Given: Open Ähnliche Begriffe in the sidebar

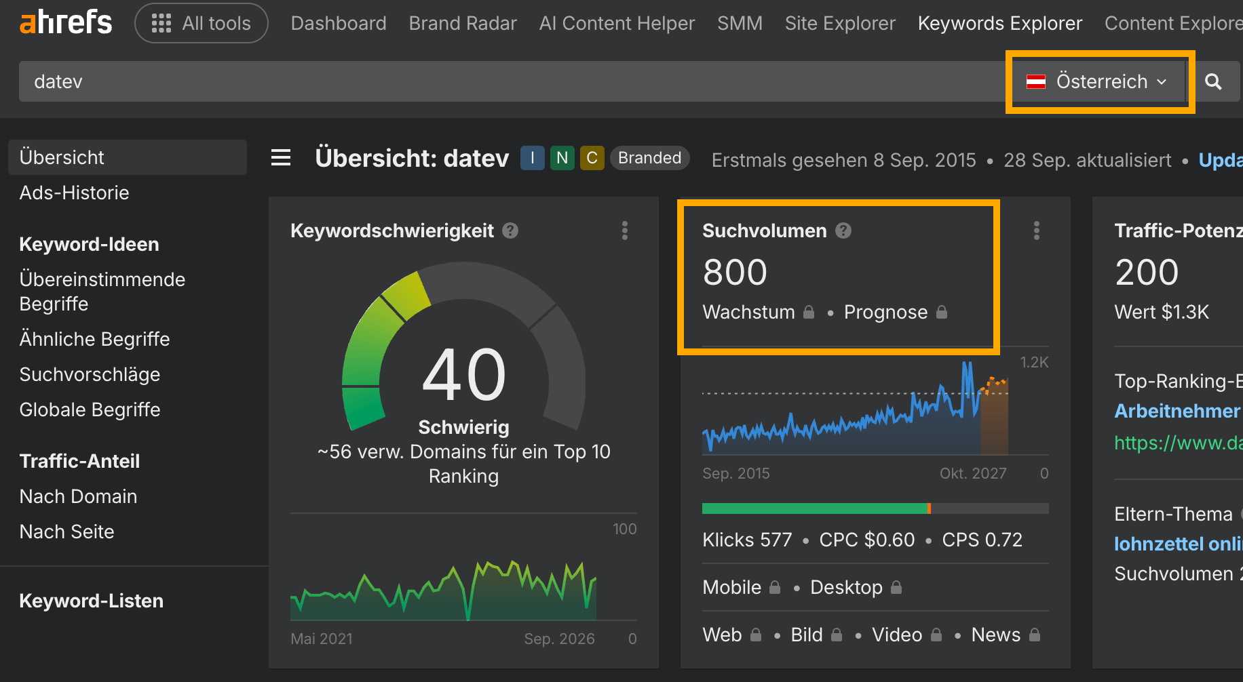Looking at the screenshot, I should [x=95, y=339].
